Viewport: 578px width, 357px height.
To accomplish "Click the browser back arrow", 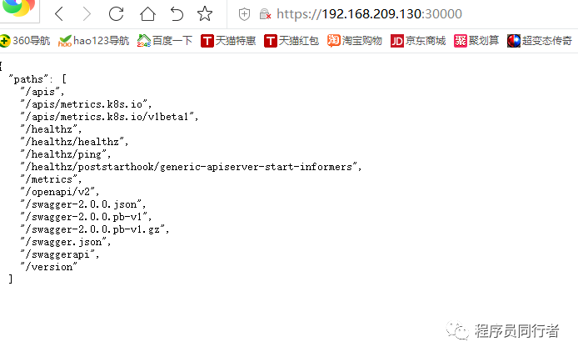I will coord(59,14).
